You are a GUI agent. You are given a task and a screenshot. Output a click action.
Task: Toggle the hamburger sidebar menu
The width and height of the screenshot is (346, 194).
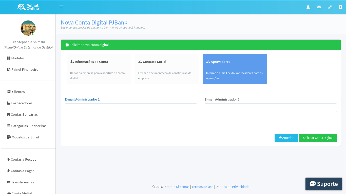coord(61,7)
